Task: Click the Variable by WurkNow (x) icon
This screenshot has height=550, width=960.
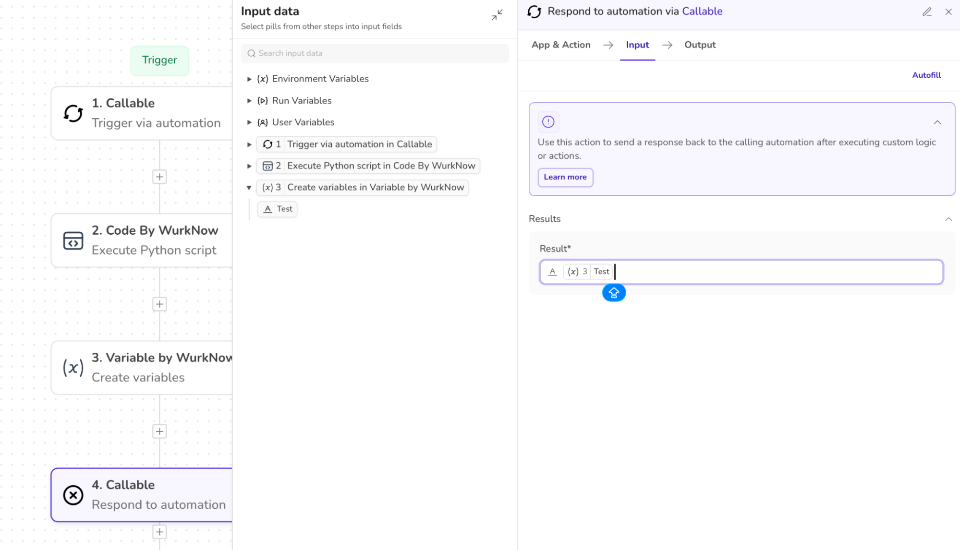Action: pyautogui.click(x=73, y=368)
